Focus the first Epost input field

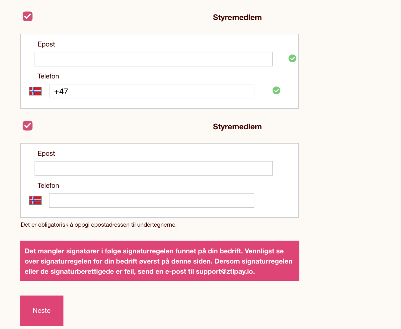click(x=153, y=59)
